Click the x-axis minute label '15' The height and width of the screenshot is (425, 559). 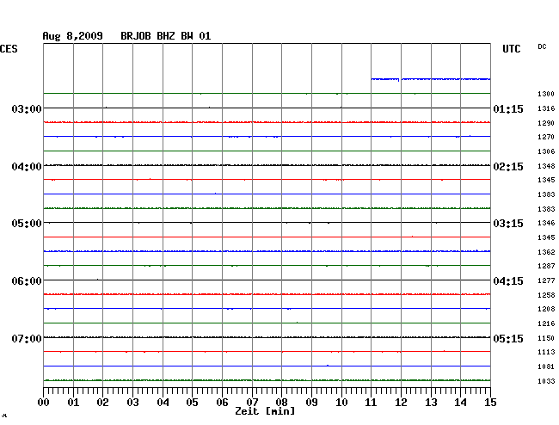(x=490, y=403)
